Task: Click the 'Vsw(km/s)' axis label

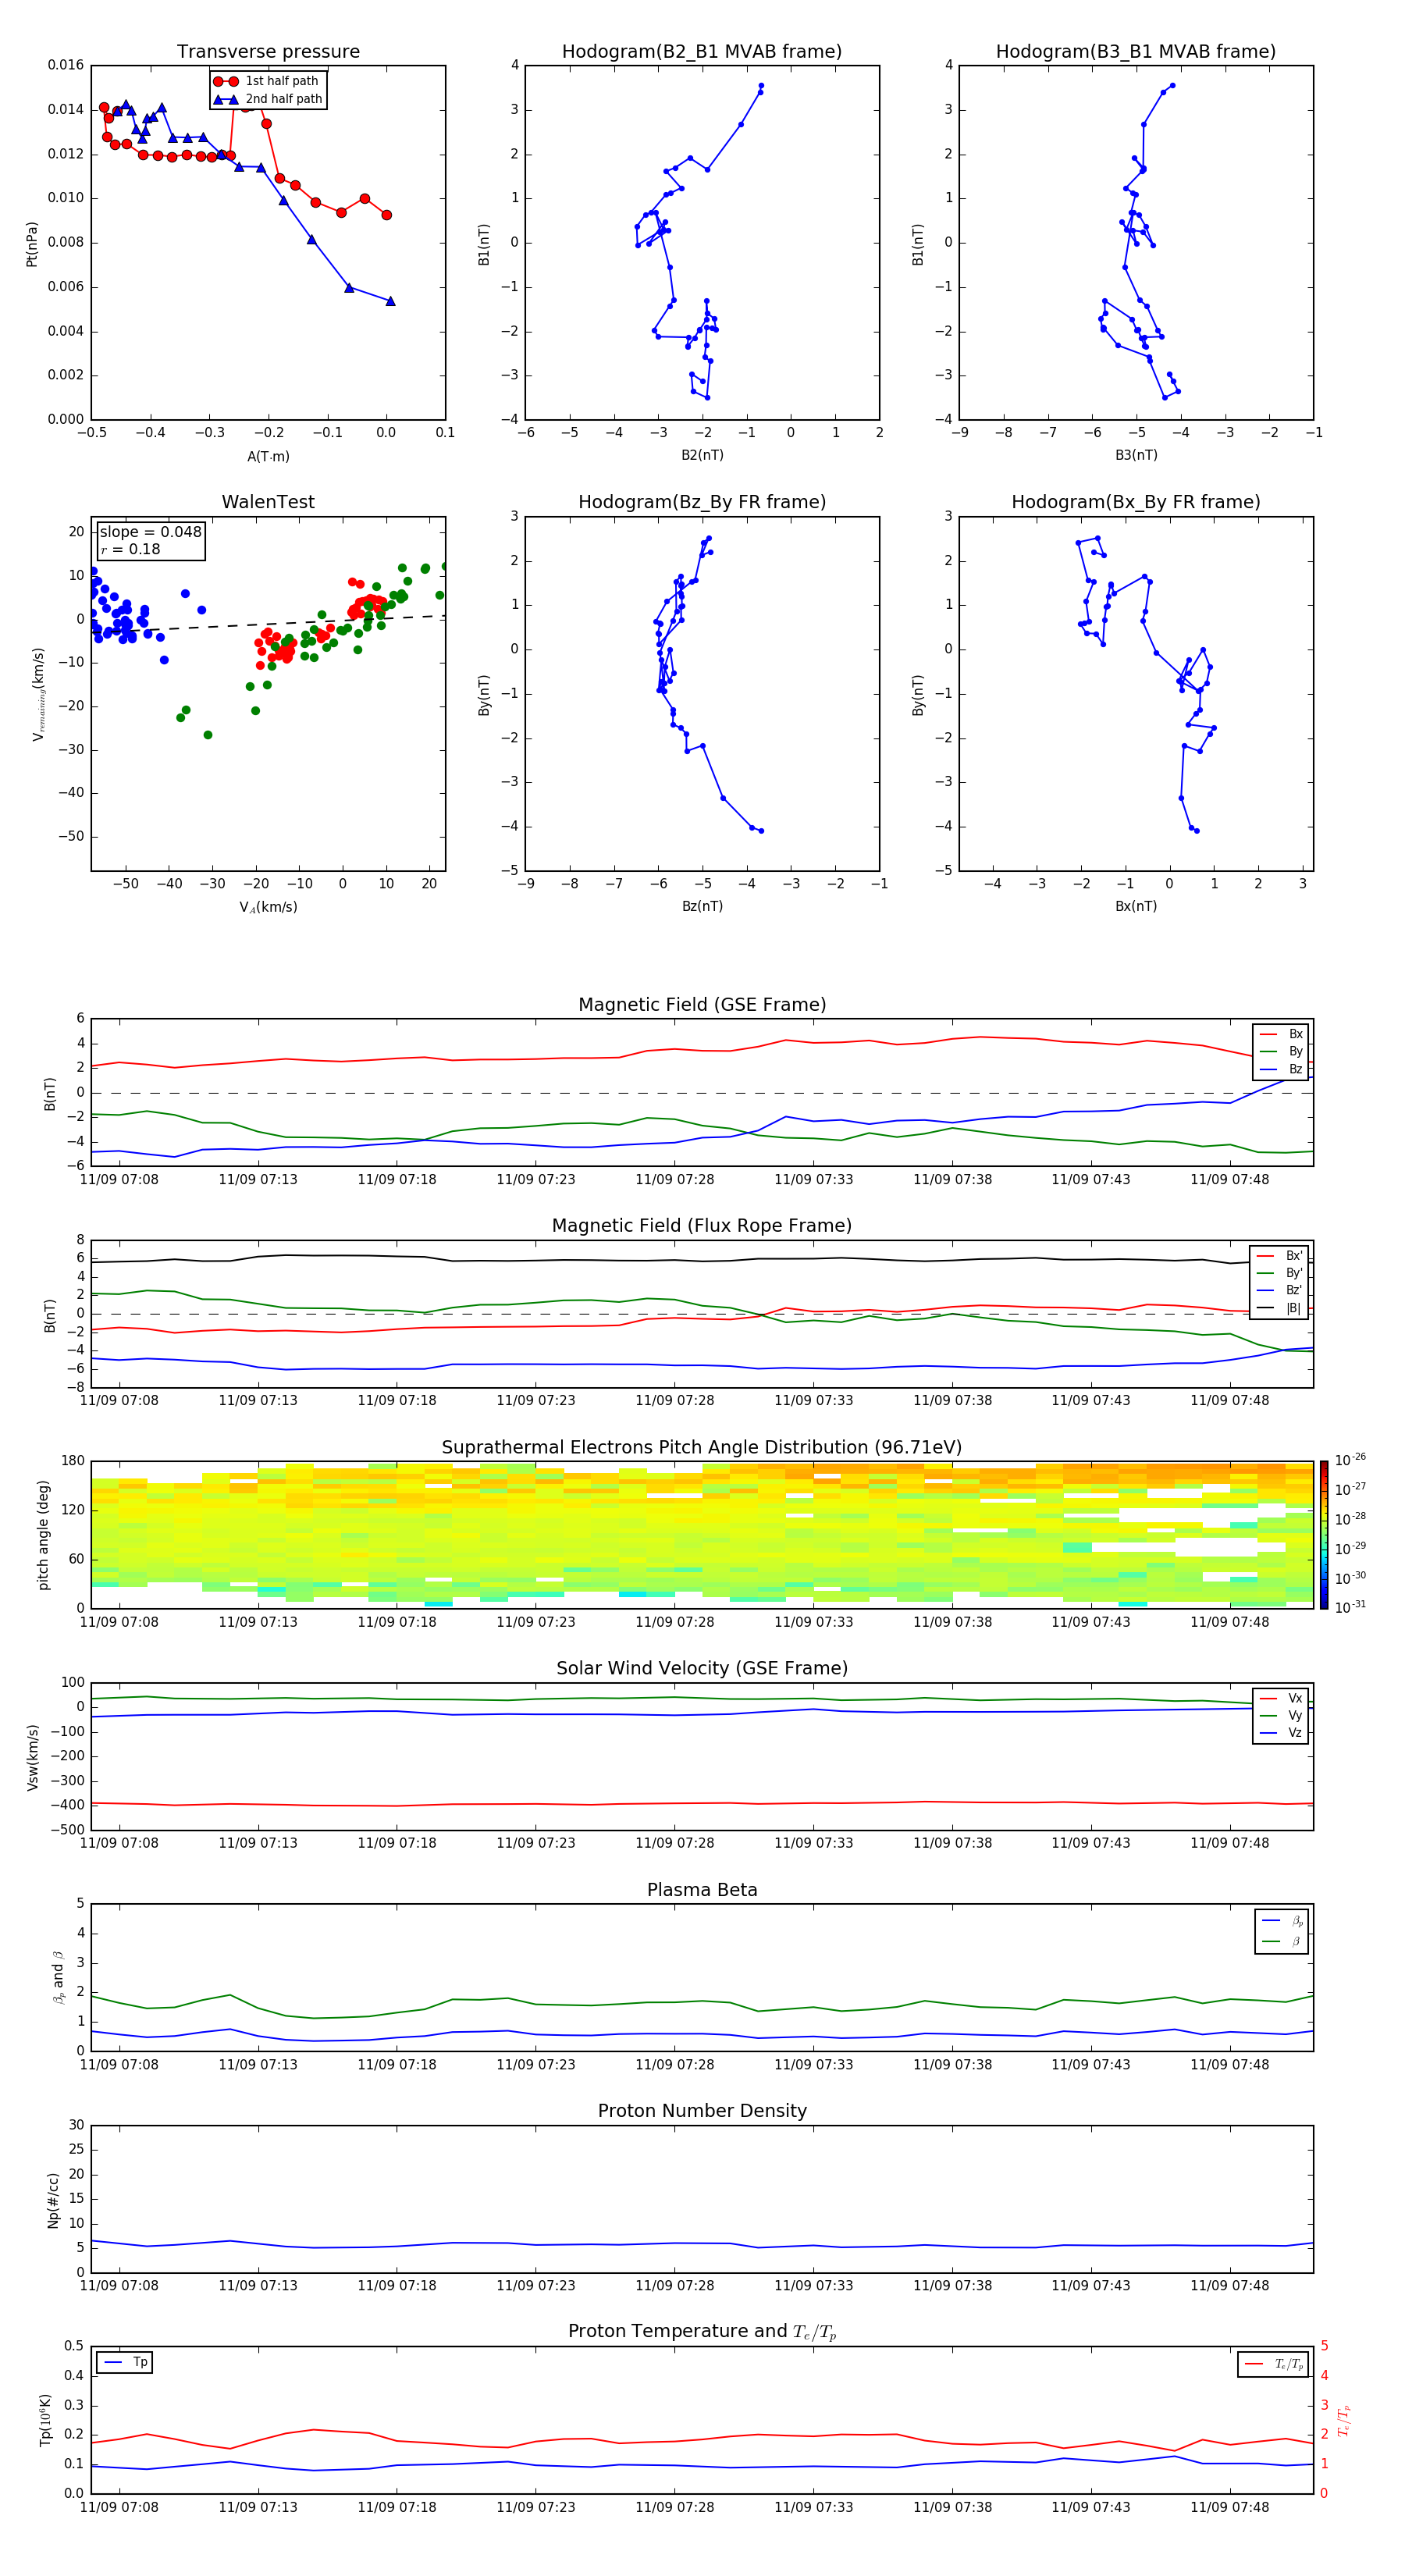Action: [x=33, y=1757]
